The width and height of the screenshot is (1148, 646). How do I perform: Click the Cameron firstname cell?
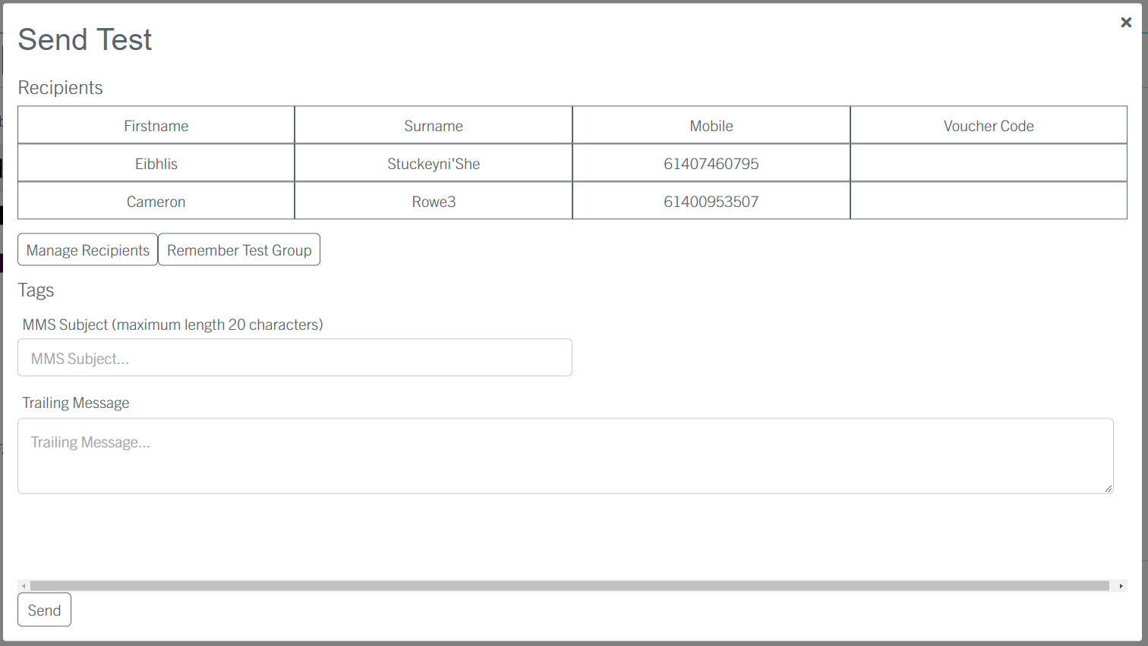156,202
